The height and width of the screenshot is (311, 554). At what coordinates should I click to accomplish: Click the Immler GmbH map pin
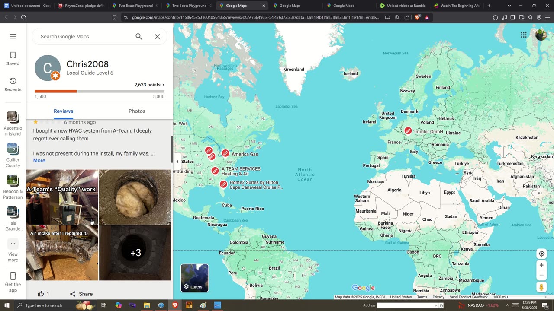click(408, 131)
